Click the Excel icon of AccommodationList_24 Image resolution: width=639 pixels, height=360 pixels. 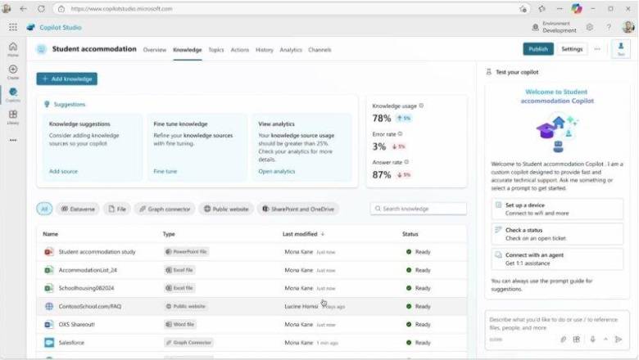point(49,270)
